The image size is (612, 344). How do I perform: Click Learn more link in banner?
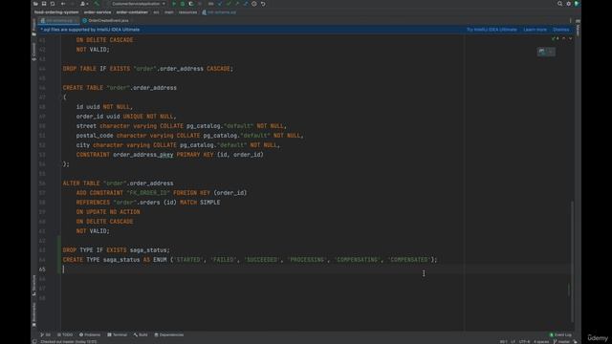coord(535,30)
